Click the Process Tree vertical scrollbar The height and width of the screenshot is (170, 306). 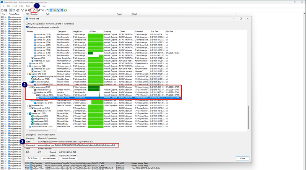pyautogui.click(x=248, y=117)
